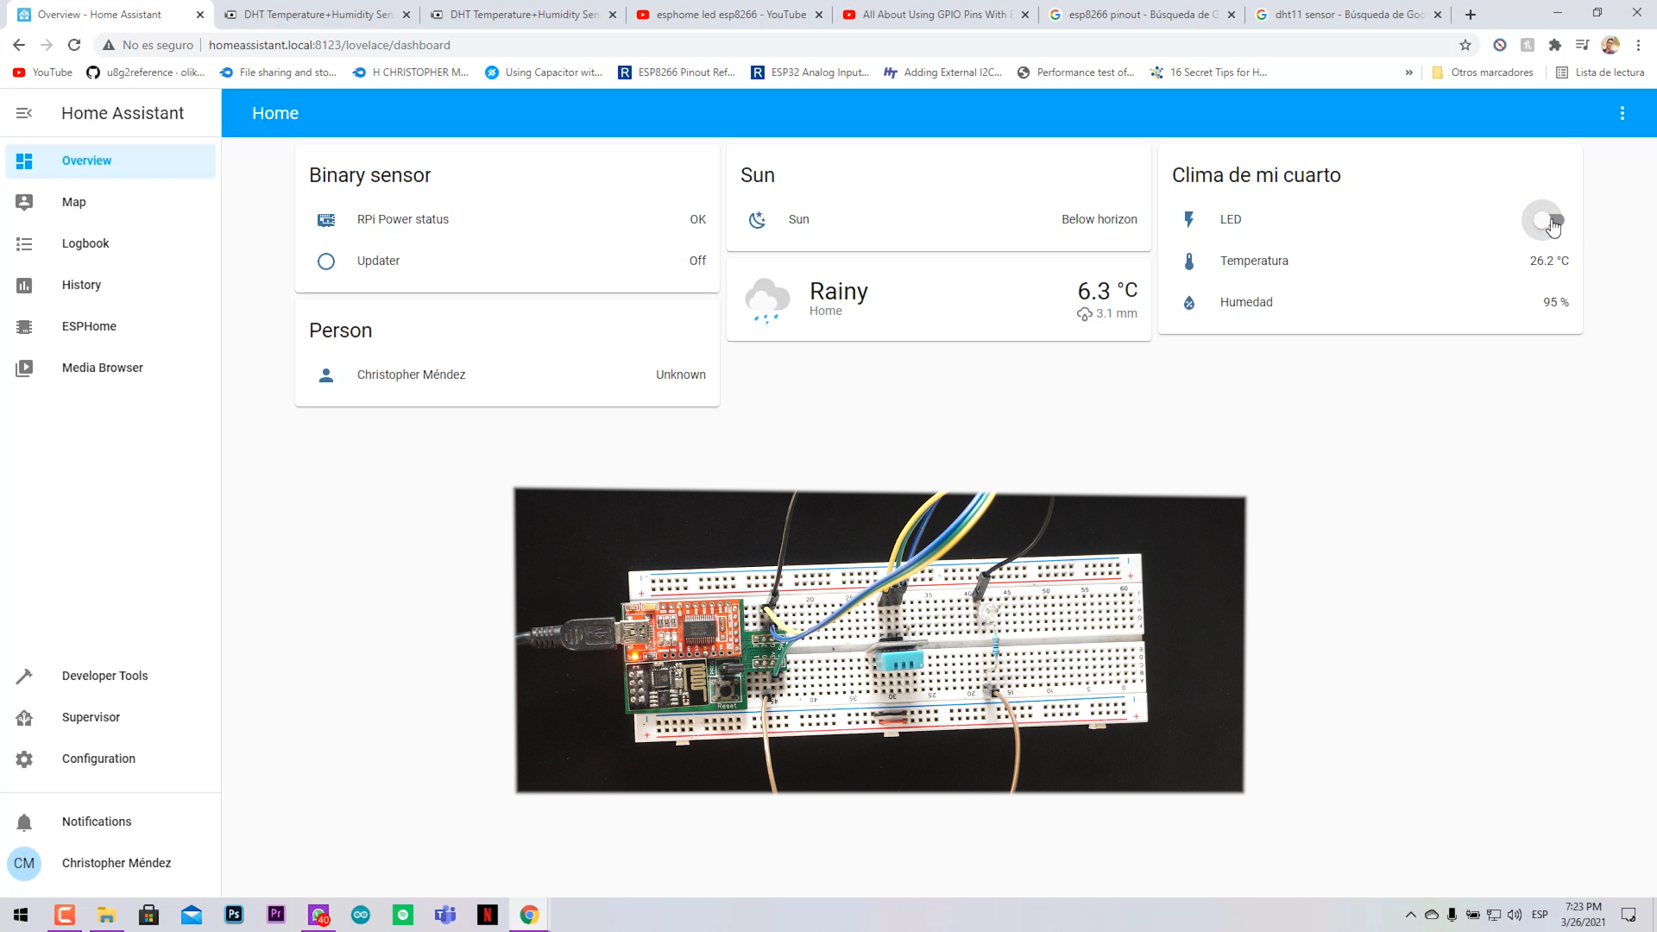Click the rainy cloud weather icon
The width and height of the screenshot is (1657, 932).
766,299
